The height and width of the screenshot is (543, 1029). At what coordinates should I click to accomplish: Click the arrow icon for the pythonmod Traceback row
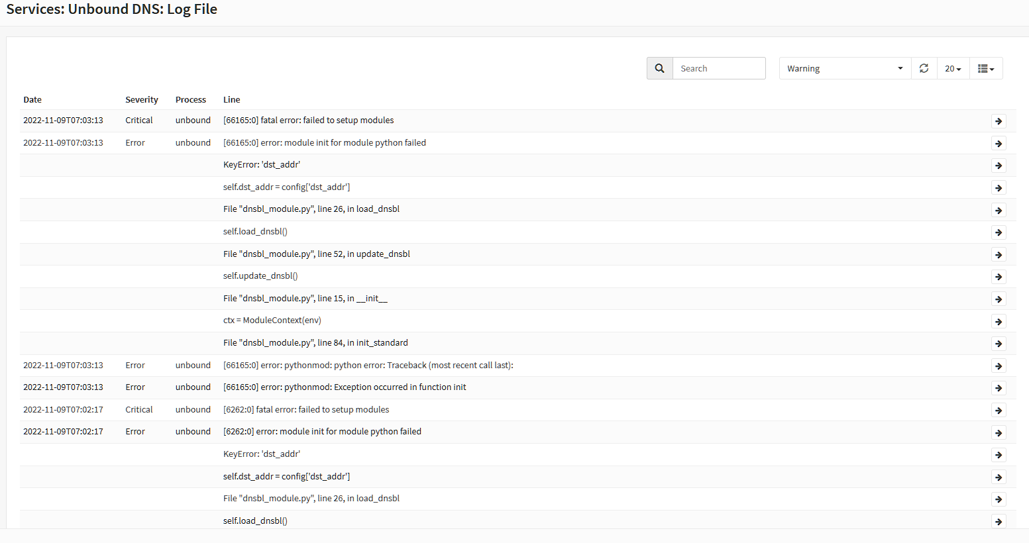point(999,365)
